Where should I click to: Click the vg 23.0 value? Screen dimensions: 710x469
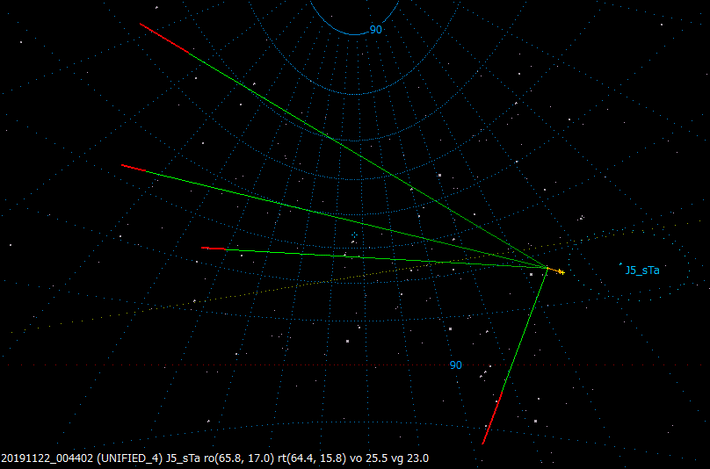click(410, 458)
